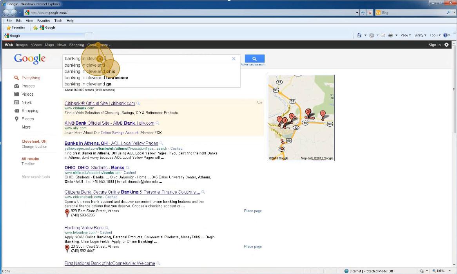
Task: Click the Athens map thumbnail
Action: (301, 118)
